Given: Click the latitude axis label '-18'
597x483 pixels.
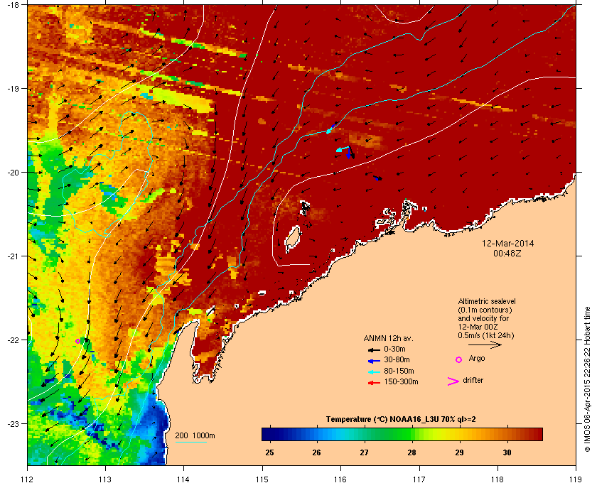Looking at the screenshot, I should [12, 4].
